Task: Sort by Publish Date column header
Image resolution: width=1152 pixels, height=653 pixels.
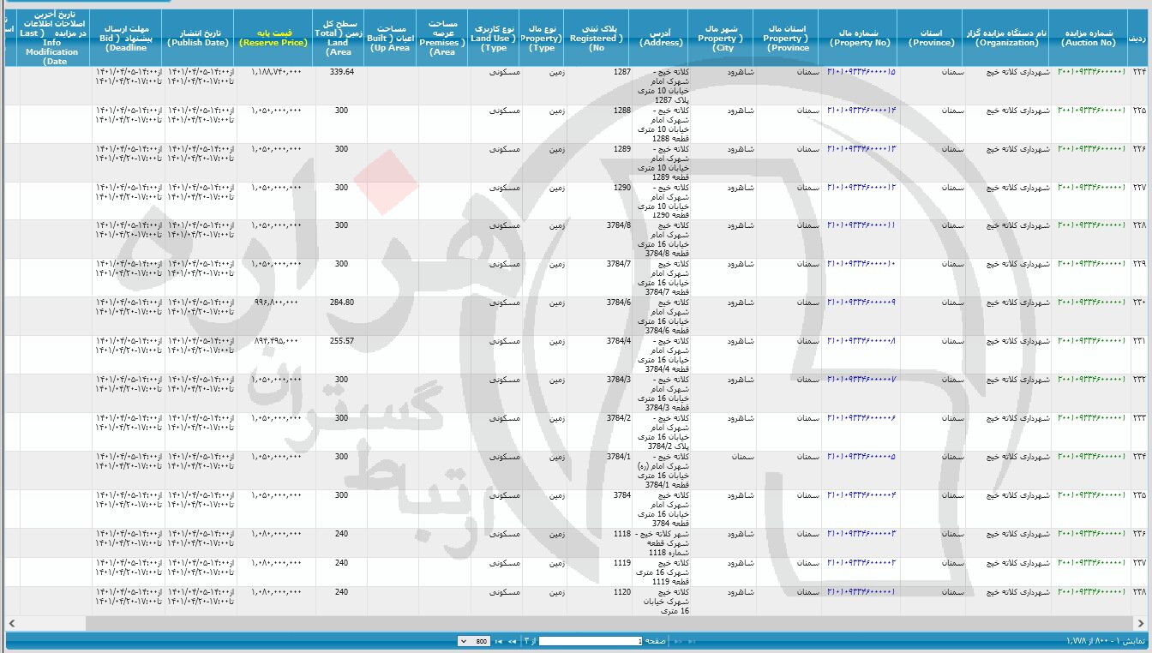Action: coord(198,38)
